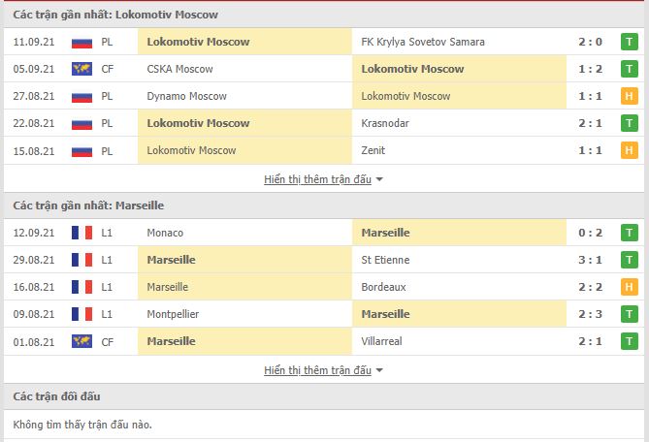Image resolution: width=649 pixels, height=442 pixels.
Task: Open the FK Krylya Sovetov Samara team link
Action: coord(423,42)
